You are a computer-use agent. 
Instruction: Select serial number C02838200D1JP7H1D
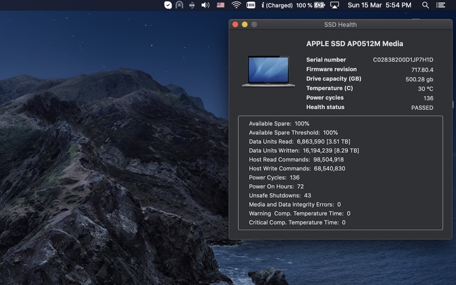[x=403, y=60]
